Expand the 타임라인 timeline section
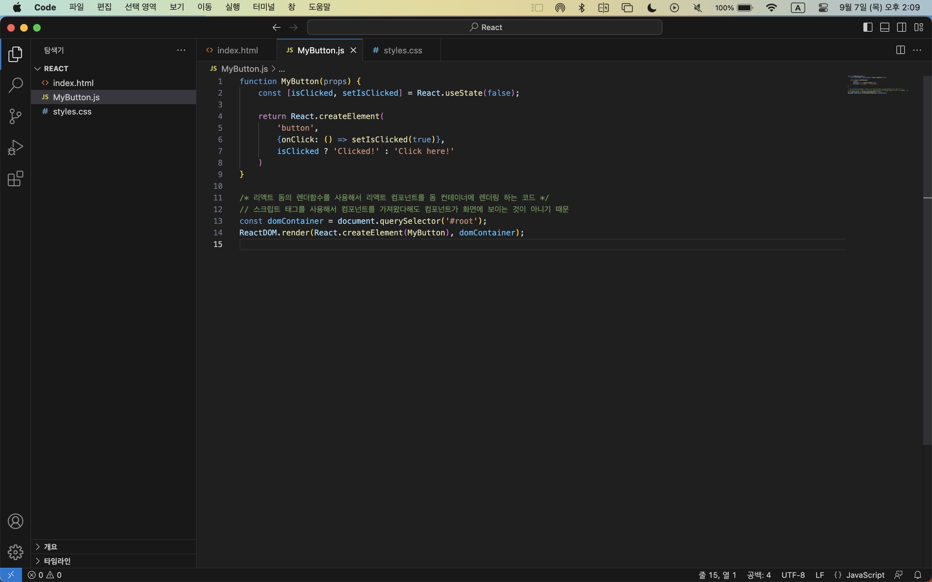 click(57, 561)
